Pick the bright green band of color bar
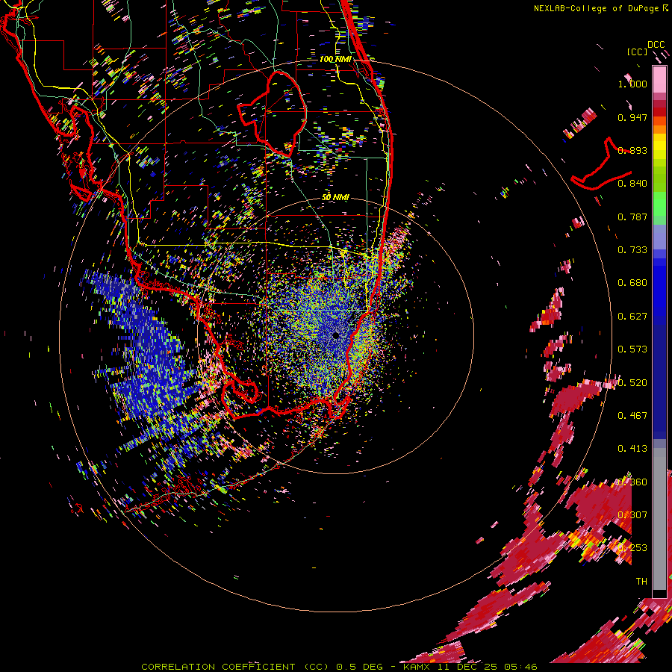672x672 pixels. tap(659, 204)
